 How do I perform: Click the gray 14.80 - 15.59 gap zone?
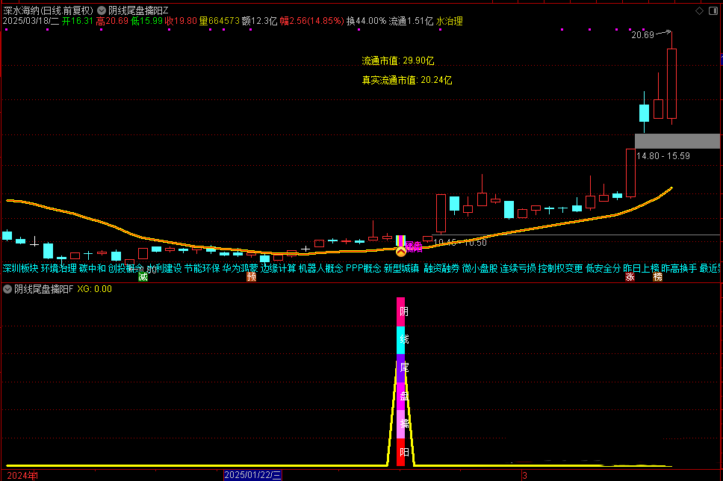(x=677, y=141)
